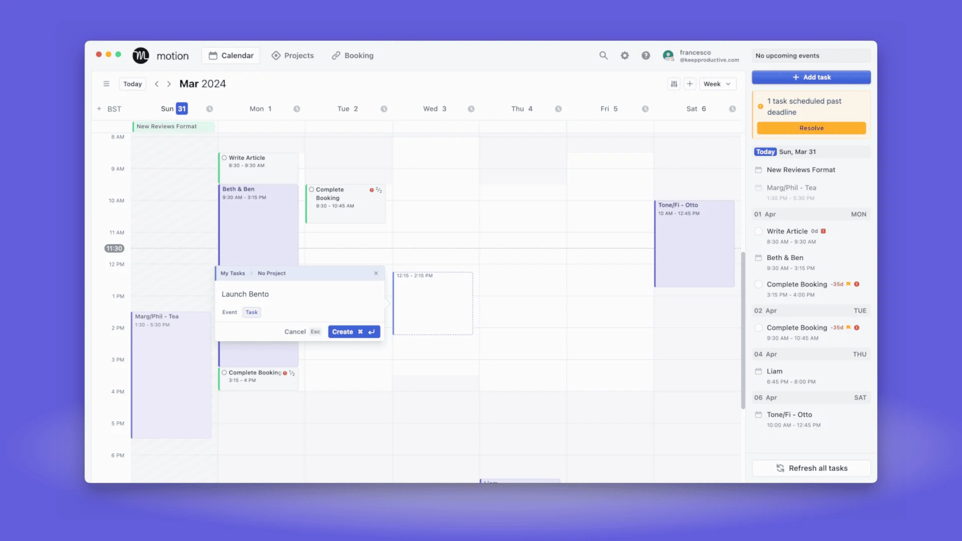This screenshot has height=541, width=962.
Task: Click the help icon in toolbar
Action: [645, 55]
